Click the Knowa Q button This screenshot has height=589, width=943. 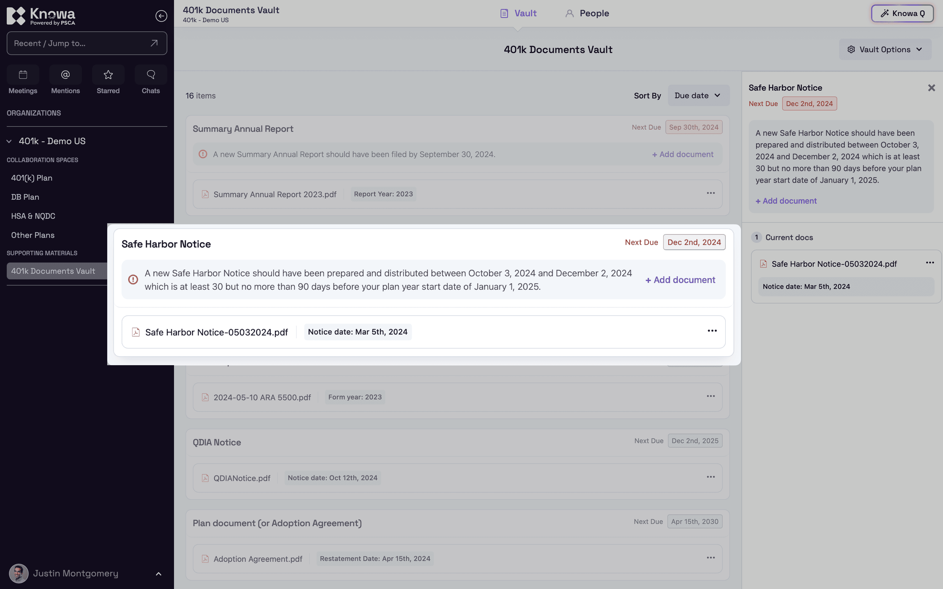click(902, 14)
